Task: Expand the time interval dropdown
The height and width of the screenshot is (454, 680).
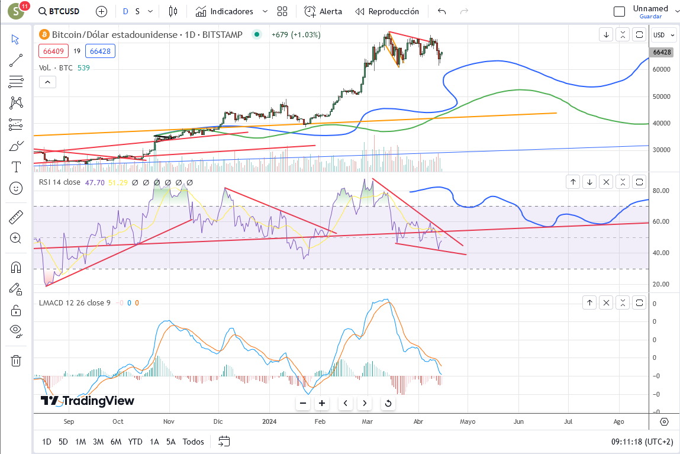Action: click(x=150, y=11)
